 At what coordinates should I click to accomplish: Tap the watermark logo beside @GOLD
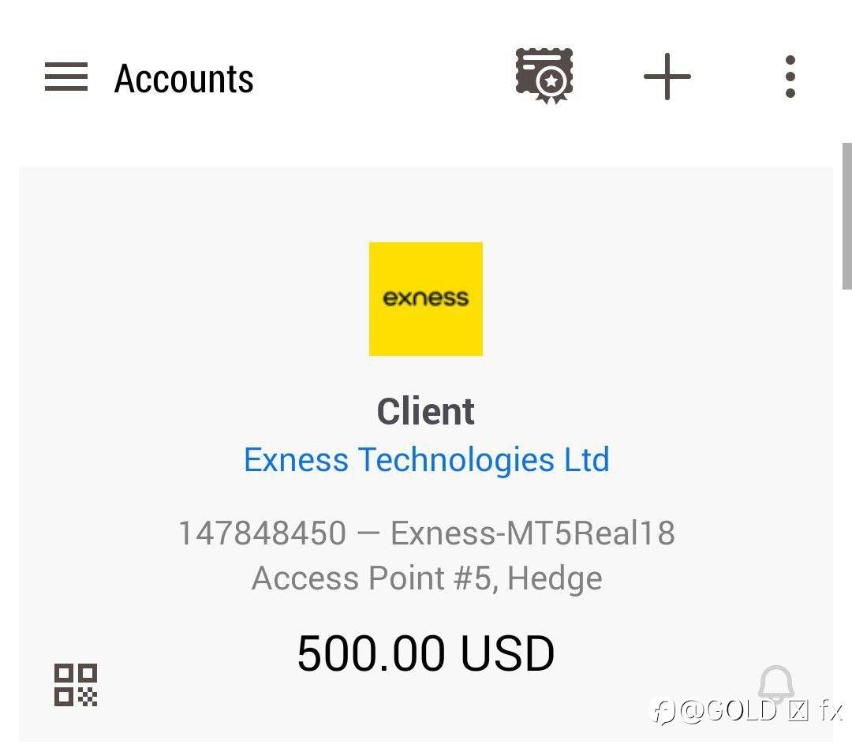tap(663, 711)
